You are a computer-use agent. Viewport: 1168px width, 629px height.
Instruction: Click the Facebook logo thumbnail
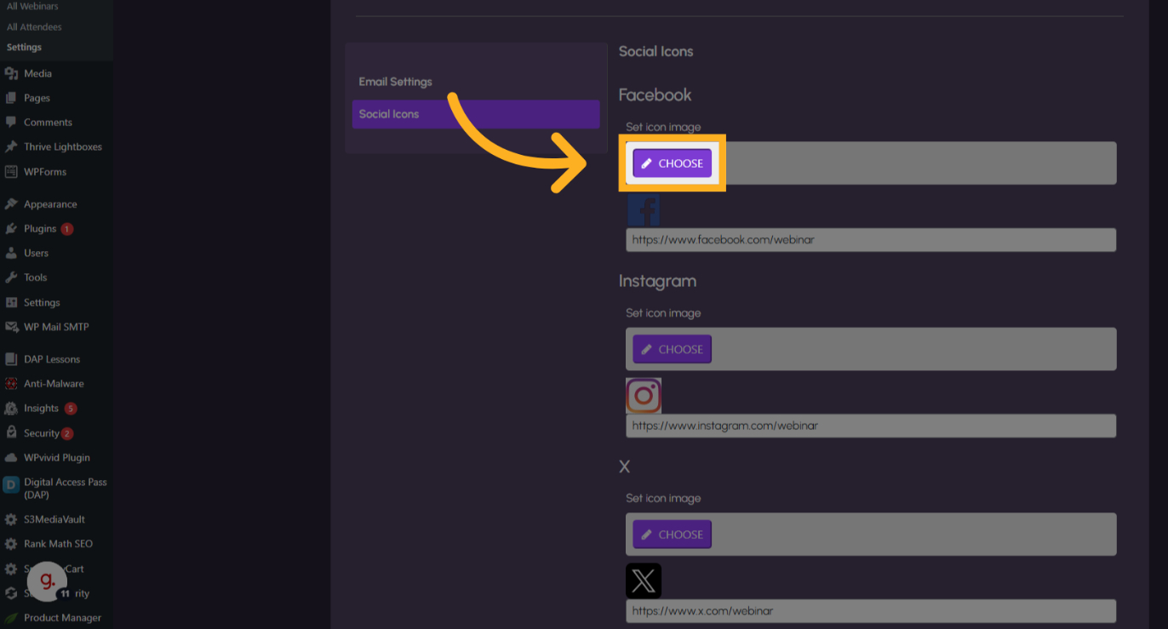tap(644, 209)
